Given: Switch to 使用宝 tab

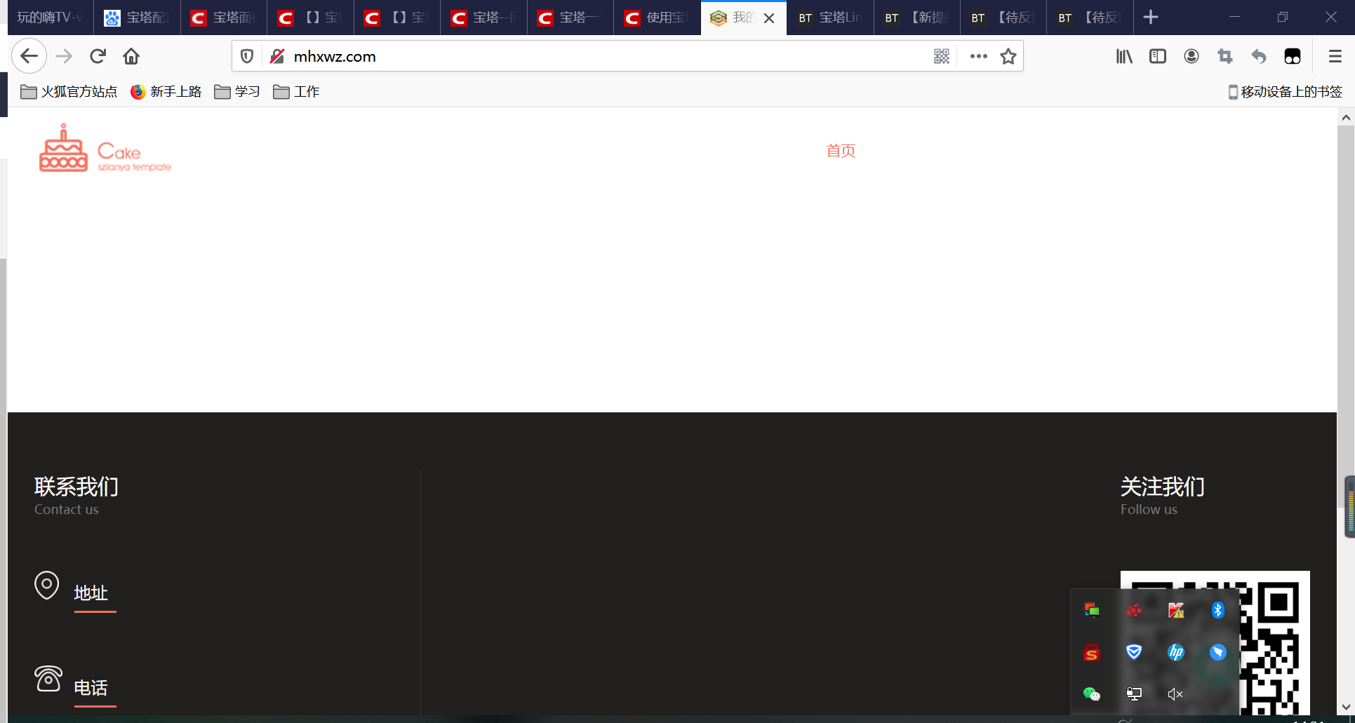Looking at the screenshot, I should pyautogui.click(x=657, y=18).
